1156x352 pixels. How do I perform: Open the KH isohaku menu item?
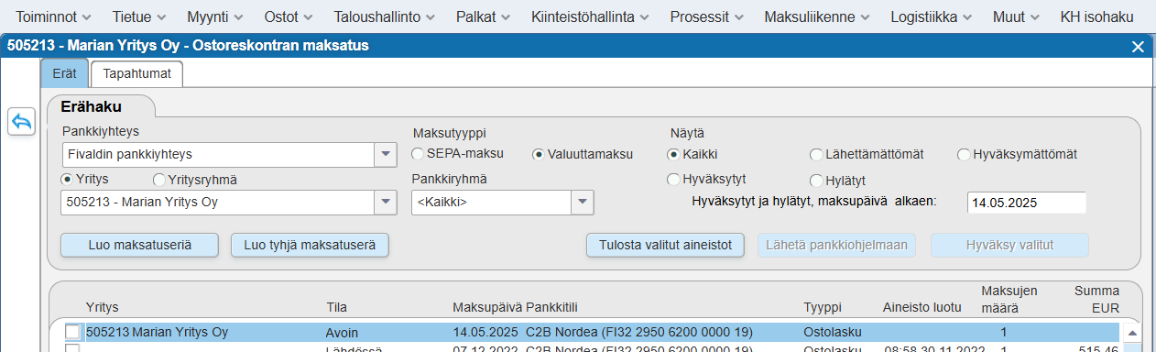pyautogui.click(x=1096, y=16)
